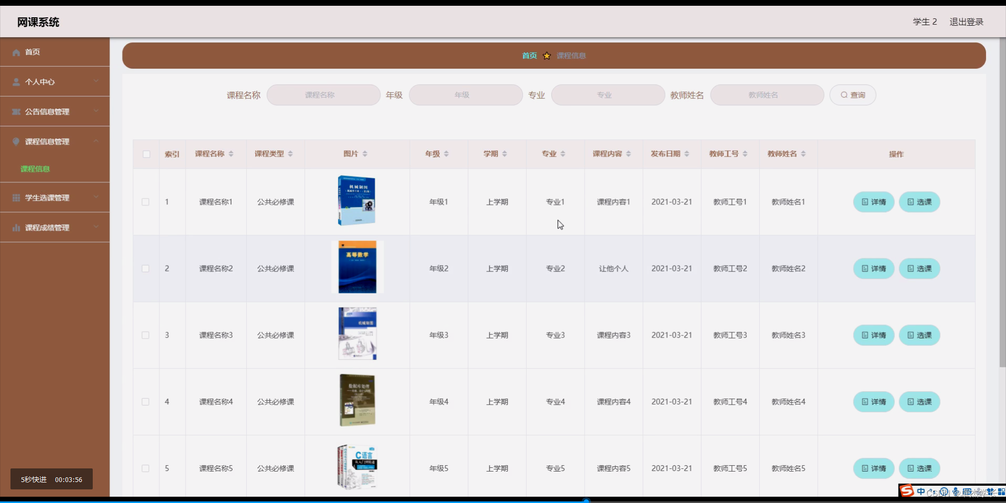Check the box for row 课程名称5
This screenshot has height=503, width=1006.
146,468
